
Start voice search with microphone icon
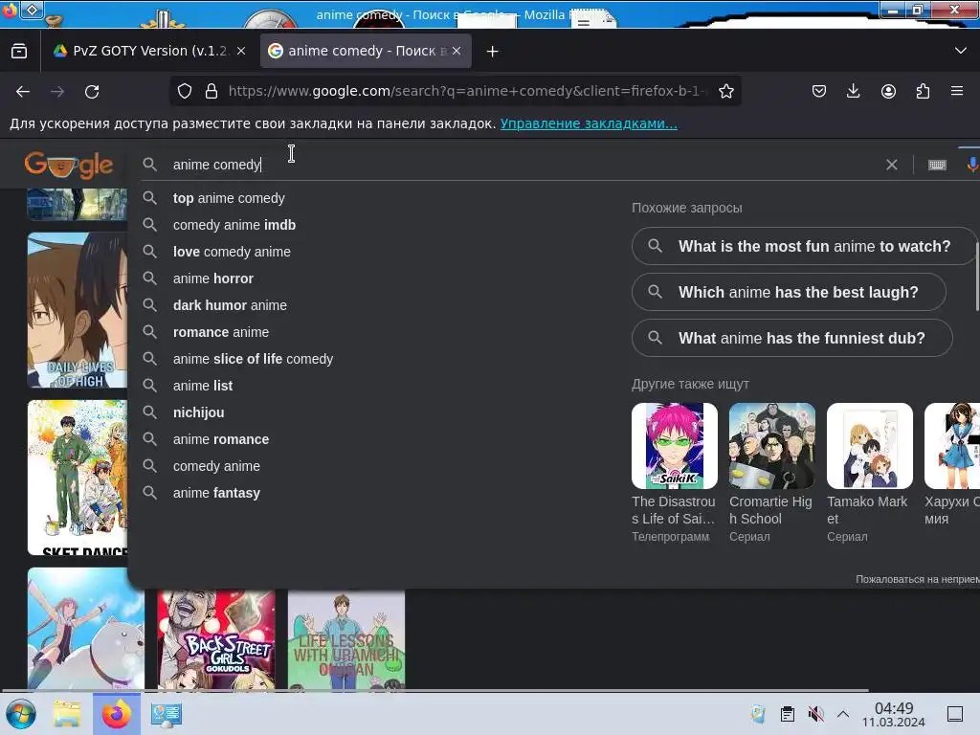(972, 165)
